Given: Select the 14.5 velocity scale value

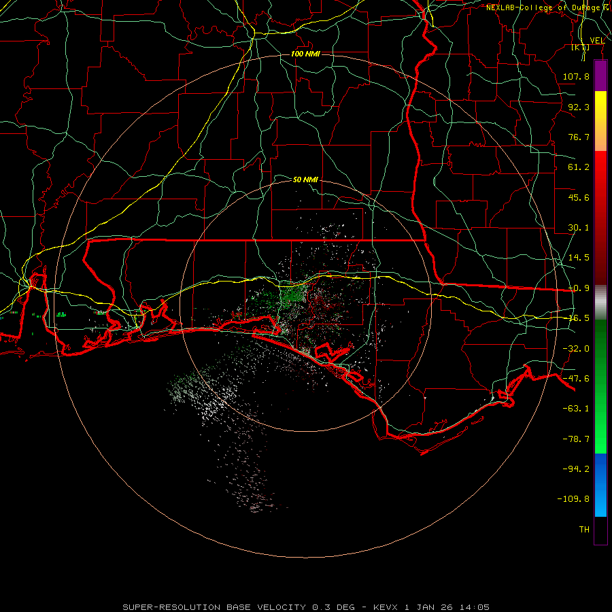Looking at the screenshot, I should tap(579, 258).
